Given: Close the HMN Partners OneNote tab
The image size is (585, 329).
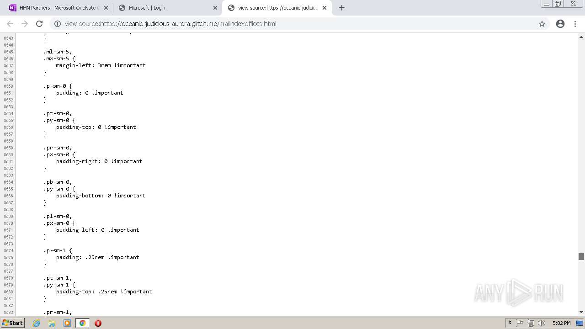Looking at the screenshot, I should click(106, 8).
